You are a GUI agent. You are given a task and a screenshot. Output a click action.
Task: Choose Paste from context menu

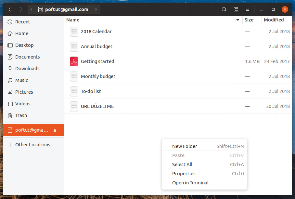[x=204, y=155]
